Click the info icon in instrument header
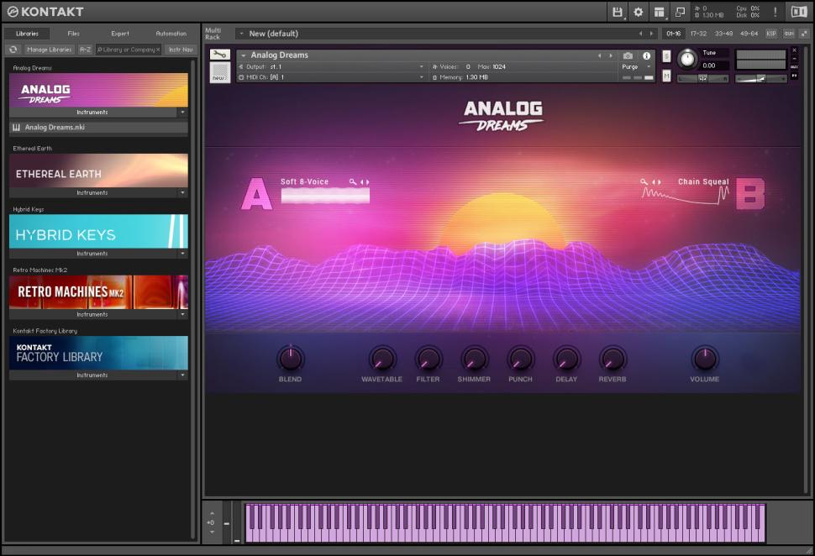The image size is (815, 556). click(646, 56)
